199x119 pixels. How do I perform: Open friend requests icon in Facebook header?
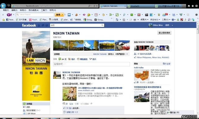pos(39,25)
